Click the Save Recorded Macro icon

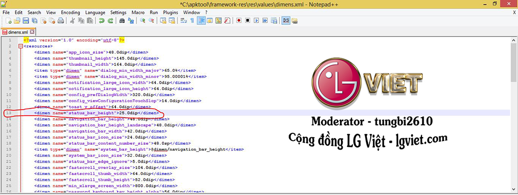tap(274, 21)
